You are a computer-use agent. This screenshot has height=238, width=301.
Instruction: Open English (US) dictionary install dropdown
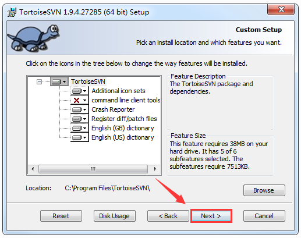[x=79, y=137]
